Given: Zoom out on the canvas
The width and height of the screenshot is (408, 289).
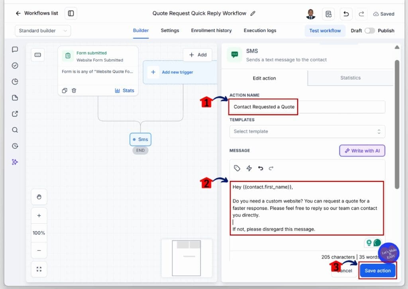Looking at the screenshot, I should [x=39, y=251].
